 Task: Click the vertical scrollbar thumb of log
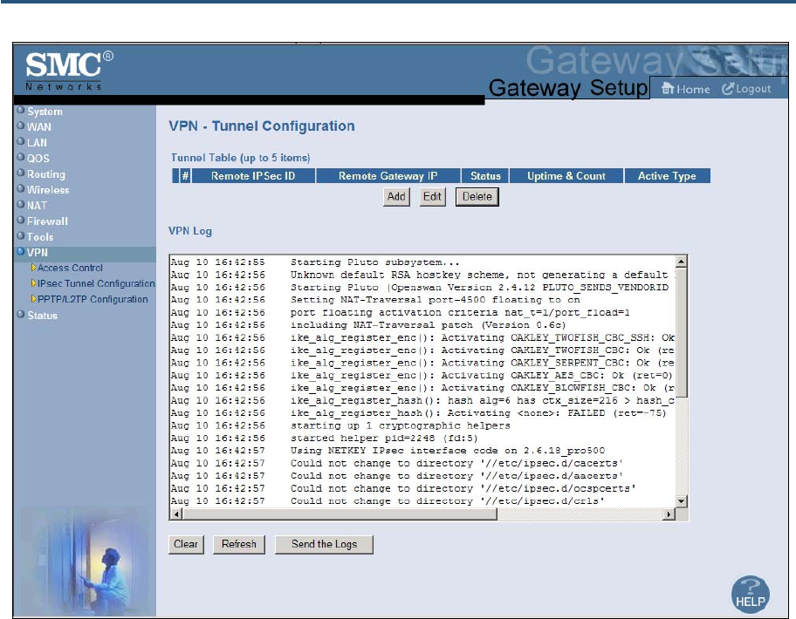click(x=682, y=332)
